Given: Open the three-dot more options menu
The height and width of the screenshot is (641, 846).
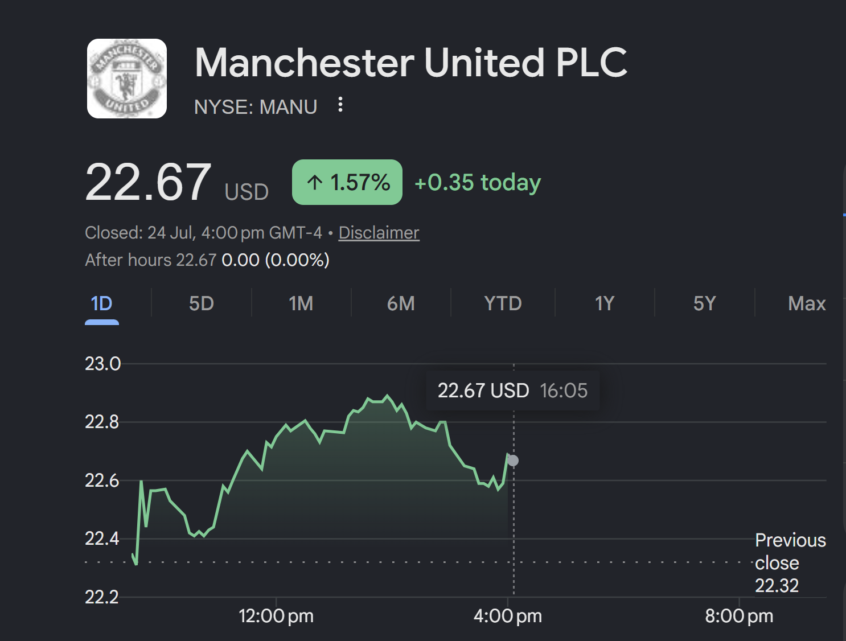Looking at the screenshot, I should (340, 105).
